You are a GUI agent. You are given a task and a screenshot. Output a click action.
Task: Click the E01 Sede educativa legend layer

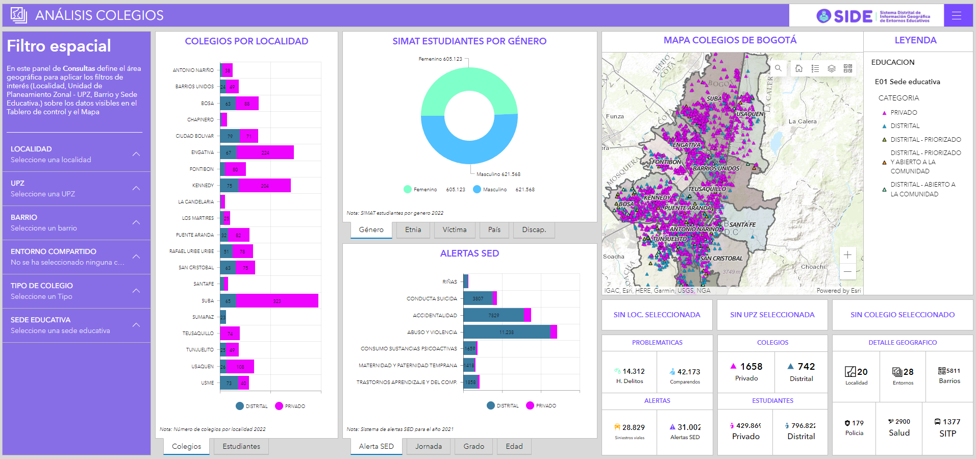pyautogui.click(x=908, y=82)
